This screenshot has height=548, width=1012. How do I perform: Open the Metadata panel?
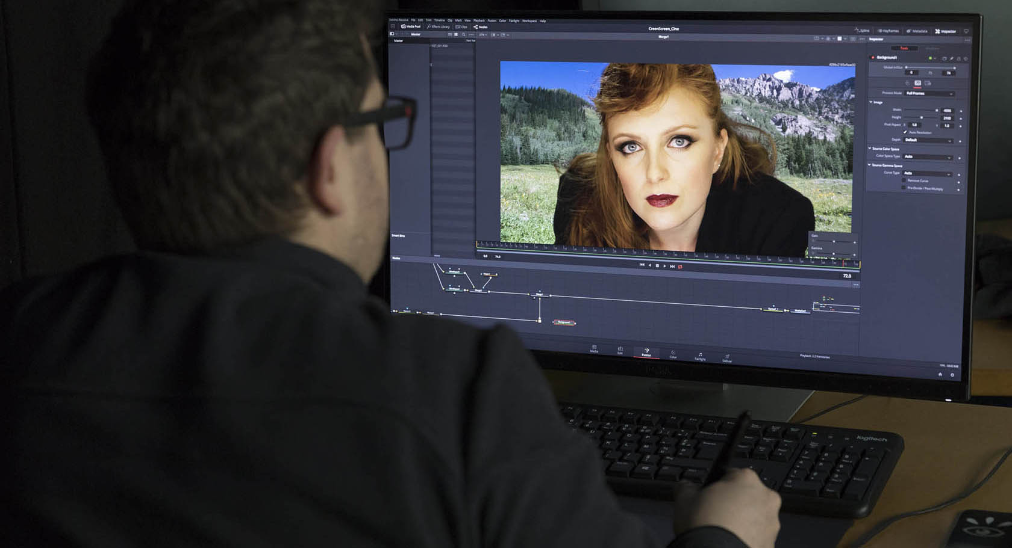coord(917,31)
